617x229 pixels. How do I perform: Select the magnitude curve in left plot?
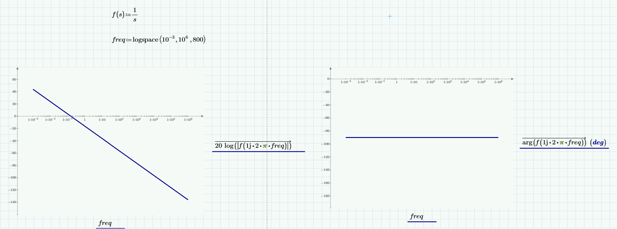click(x=111, y=145)
